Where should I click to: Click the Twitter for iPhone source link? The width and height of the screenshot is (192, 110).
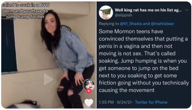[x=151, y=102]
